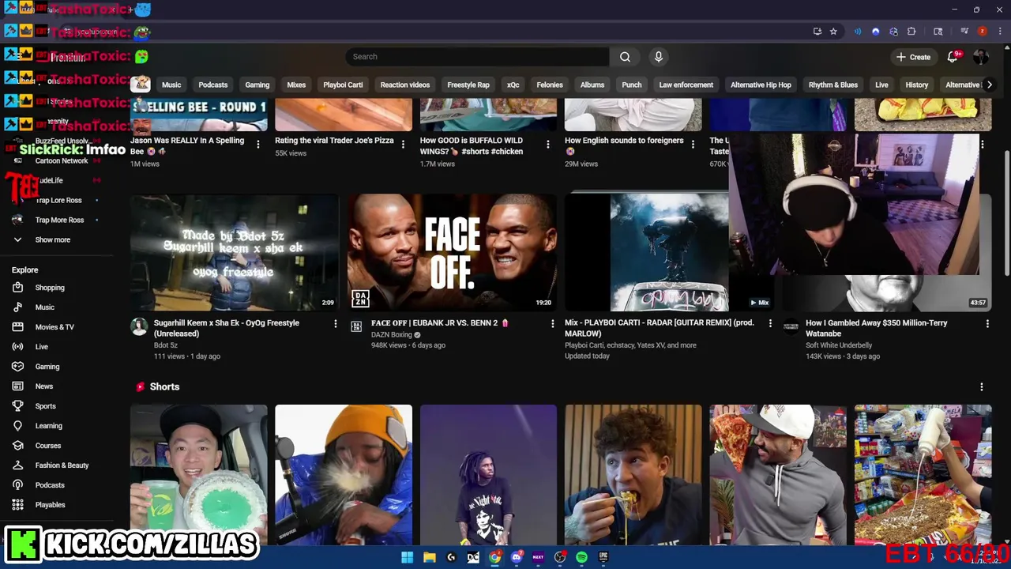Screen dimensions: 1011x569
Task: Select the History filter chip
Action: click(917, 85)
